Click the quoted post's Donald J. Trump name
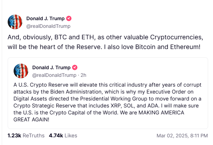The image size is (213, 145). point(51,67)
